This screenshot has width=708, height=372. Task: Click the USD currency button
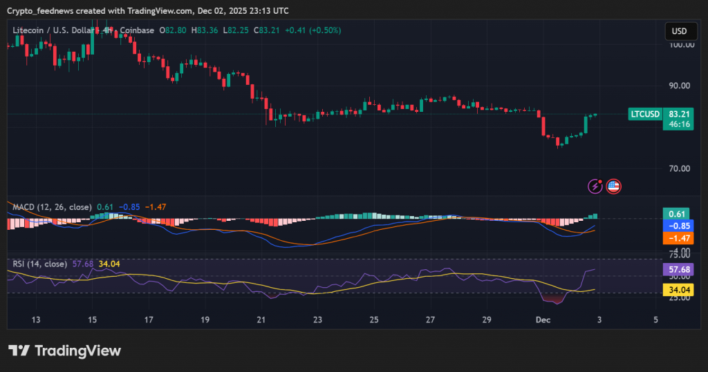[681, 31]
